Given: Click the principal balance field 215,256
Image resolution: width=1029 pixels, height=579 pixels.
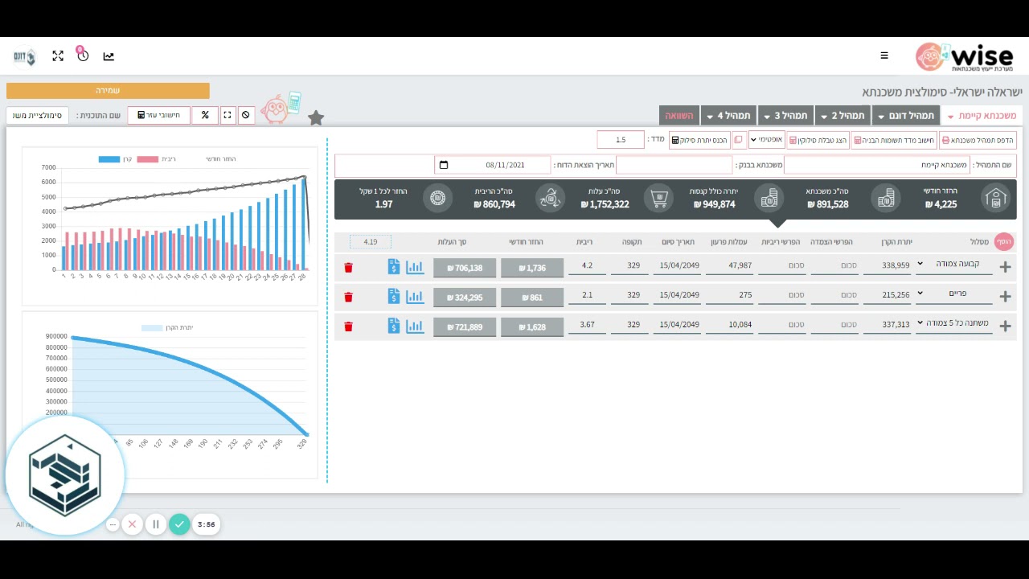Looking at the screenshot, I should 887,296.
